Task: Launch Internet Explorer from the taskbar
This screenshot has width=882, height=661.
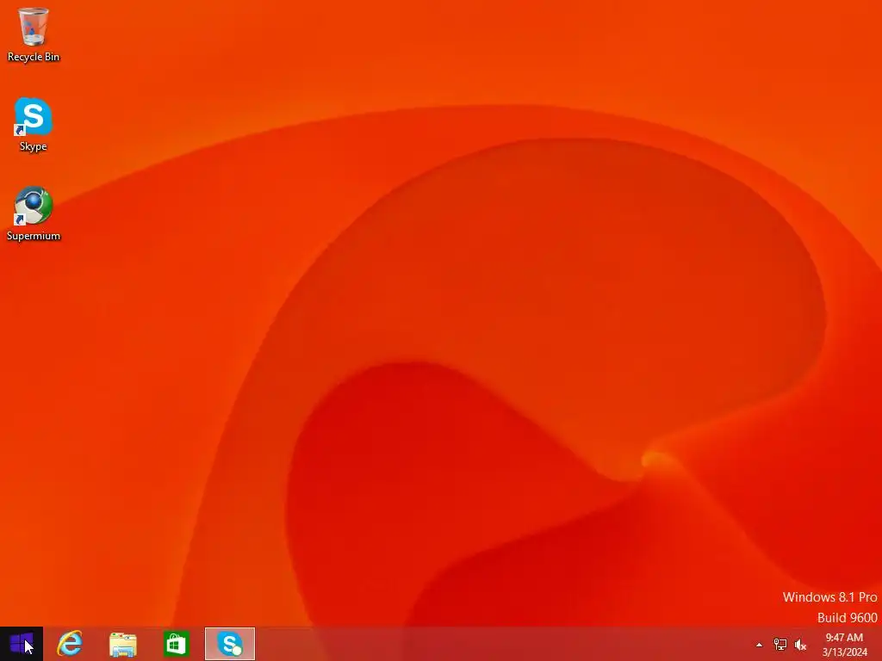Action: tap(70, 644)
